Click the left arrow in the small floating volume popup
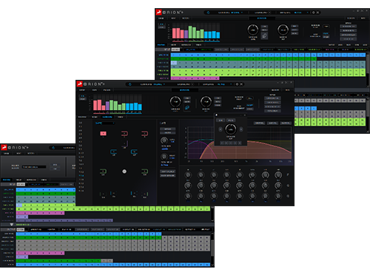Viewport: 370px width, 272px height. [221, 129]
